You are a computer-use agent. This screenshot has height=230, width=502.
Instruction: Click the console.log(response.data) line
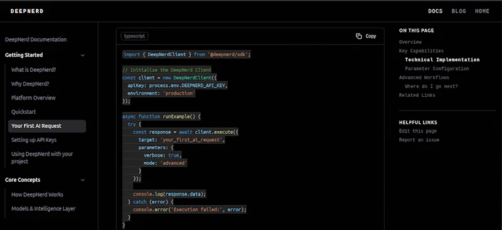pos(169,194)
